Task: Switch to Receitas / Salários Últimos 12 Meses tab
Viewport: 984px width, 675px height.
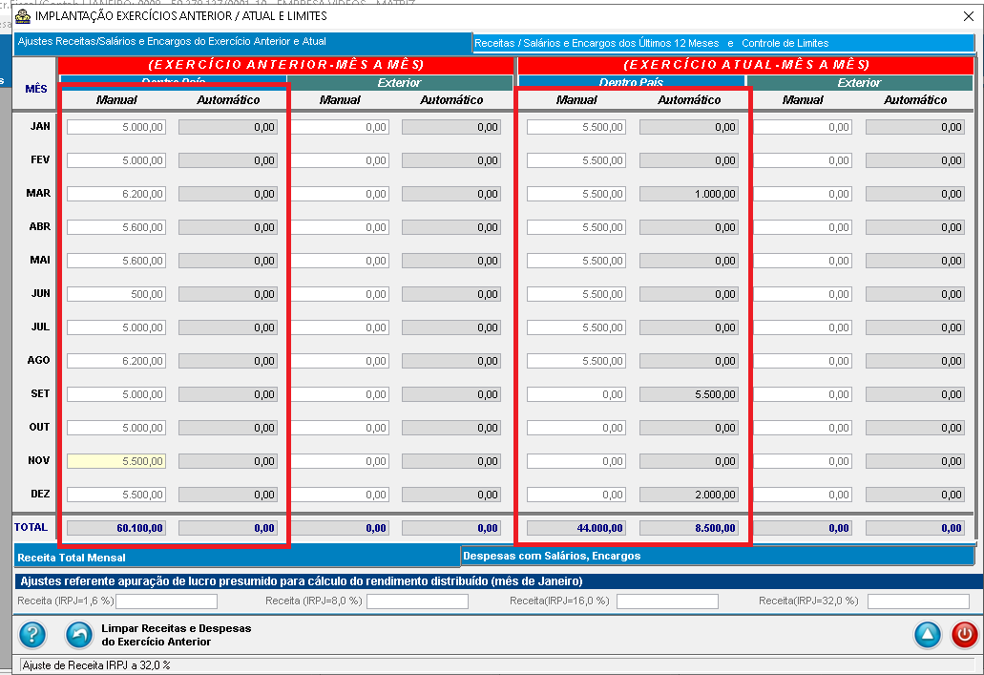Action: [723, 43]
